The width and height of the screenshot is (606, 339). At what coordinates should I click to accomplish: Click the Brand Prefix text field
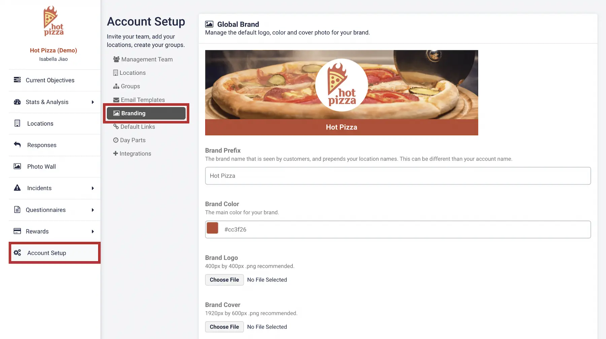coord(398,176)
